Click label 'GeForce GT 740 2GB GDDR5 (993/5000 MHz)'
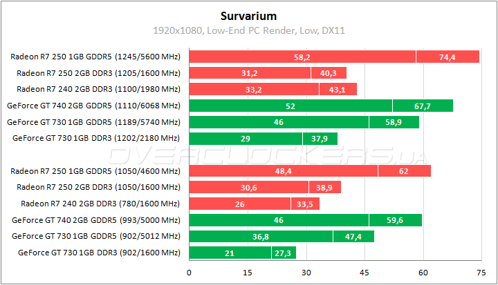 96,220
